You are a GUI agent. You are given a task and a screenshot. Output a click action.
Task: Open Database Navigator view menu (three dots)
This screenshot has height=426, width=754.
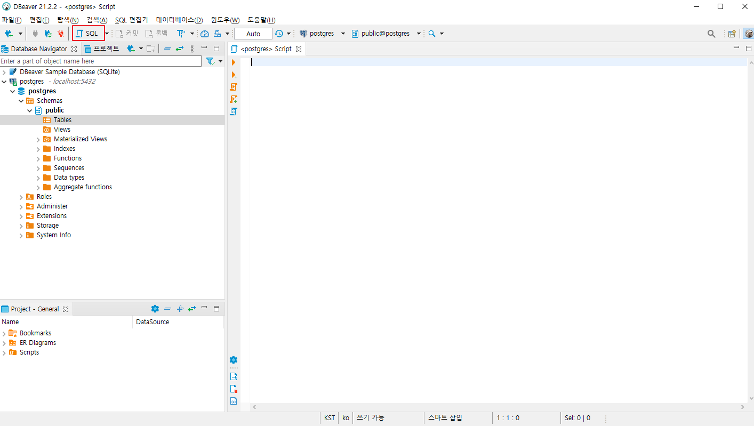(x=192, y=49)
